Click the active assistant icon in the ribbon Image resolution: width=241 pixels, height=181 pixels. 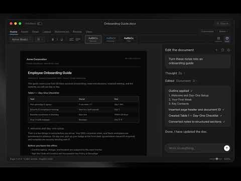pos(227,39)
